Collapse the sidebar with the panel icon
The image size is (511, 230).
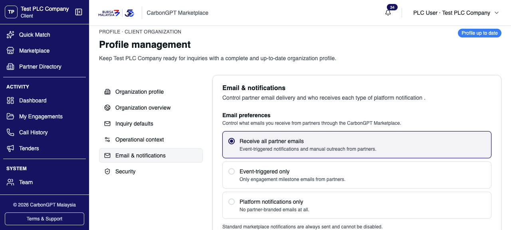[x=79, y=12]
